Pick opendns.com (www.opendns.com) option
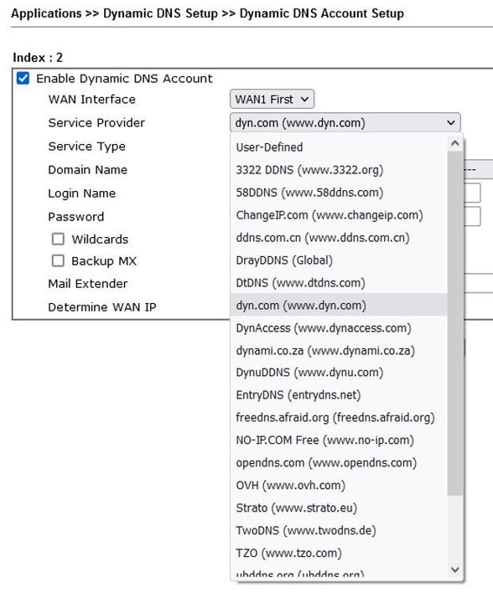Screen dimensions: 493x603 pos(339,462)
